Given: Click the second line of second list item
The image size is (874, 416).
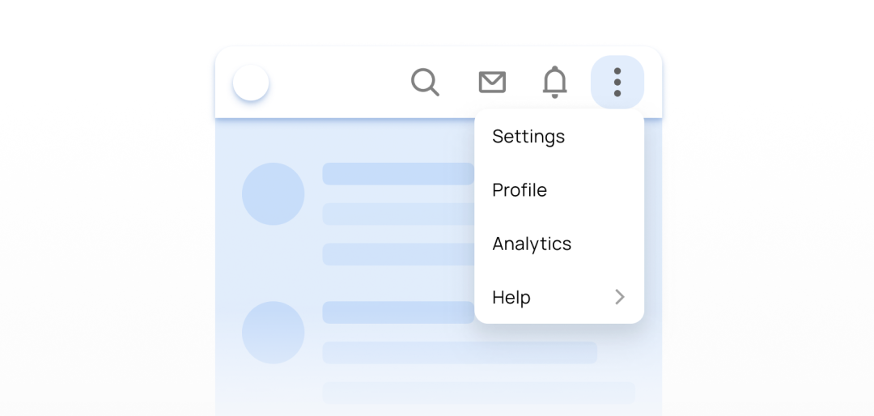Looking at the screenshot, I should [x=460, y=352].
